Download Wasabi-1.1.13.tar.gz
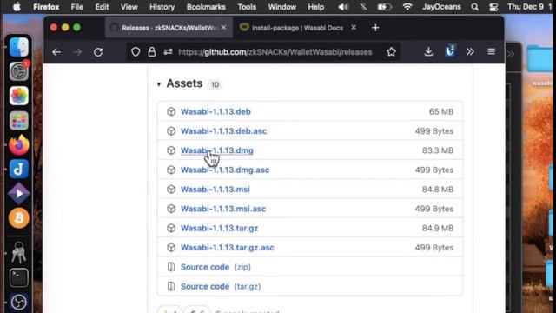 point(219,228)
